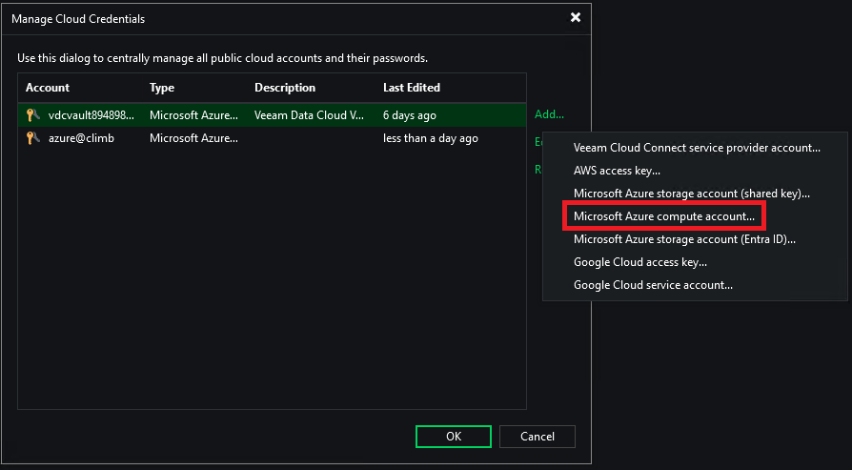The height and width of the screenshot is (470, 852).
Task: Click the Veeam Data Cloud description cell
Action: tap(309, 115)
